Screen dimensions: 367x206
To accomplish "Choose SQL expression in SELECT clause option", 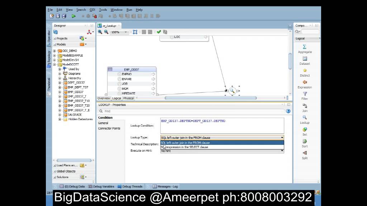I will [x=222, y=147].
